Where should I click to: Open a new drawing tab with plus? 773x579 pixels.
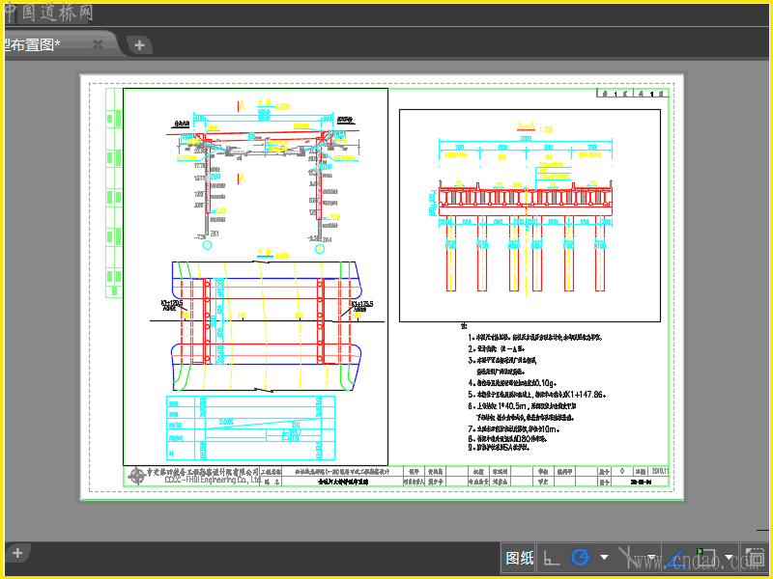pyautogui.click(x=139, y=44)
